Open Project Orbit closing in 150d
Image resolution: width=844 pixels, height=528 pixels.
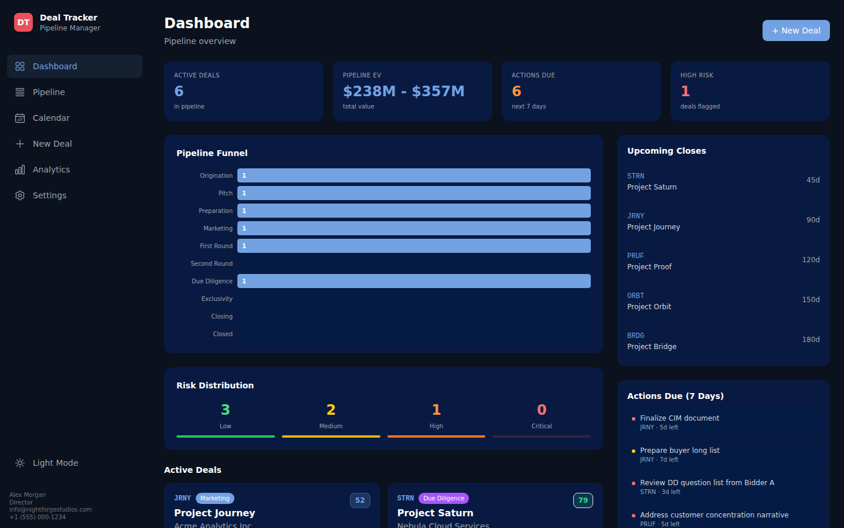pyautogui.click(x=723, y=301)
